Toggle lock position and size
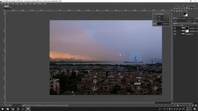198x111 pixels. [x=180, y=25]
